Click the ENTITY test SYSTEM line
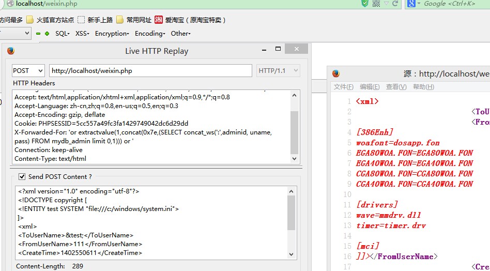Screen dimensions: 490x271 (98, 209)
